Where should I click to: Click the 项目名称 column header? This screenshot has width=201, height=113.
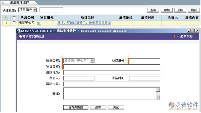coord(87,18)
